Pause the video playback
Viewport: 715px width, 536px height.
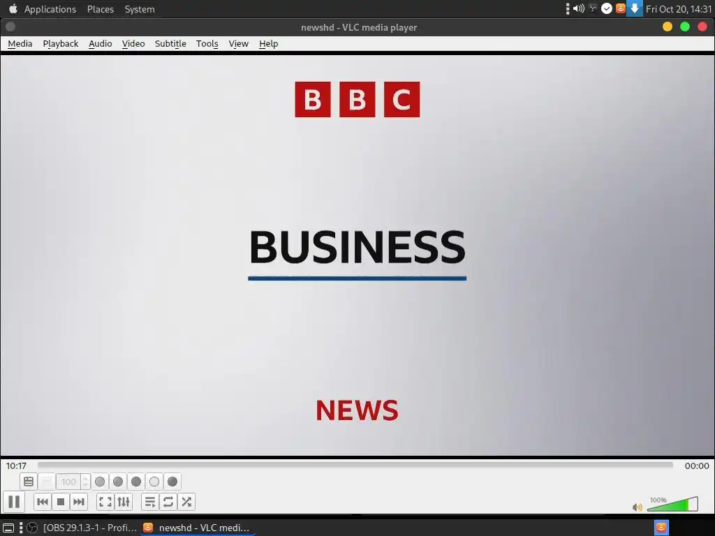[x=14, y=502]
